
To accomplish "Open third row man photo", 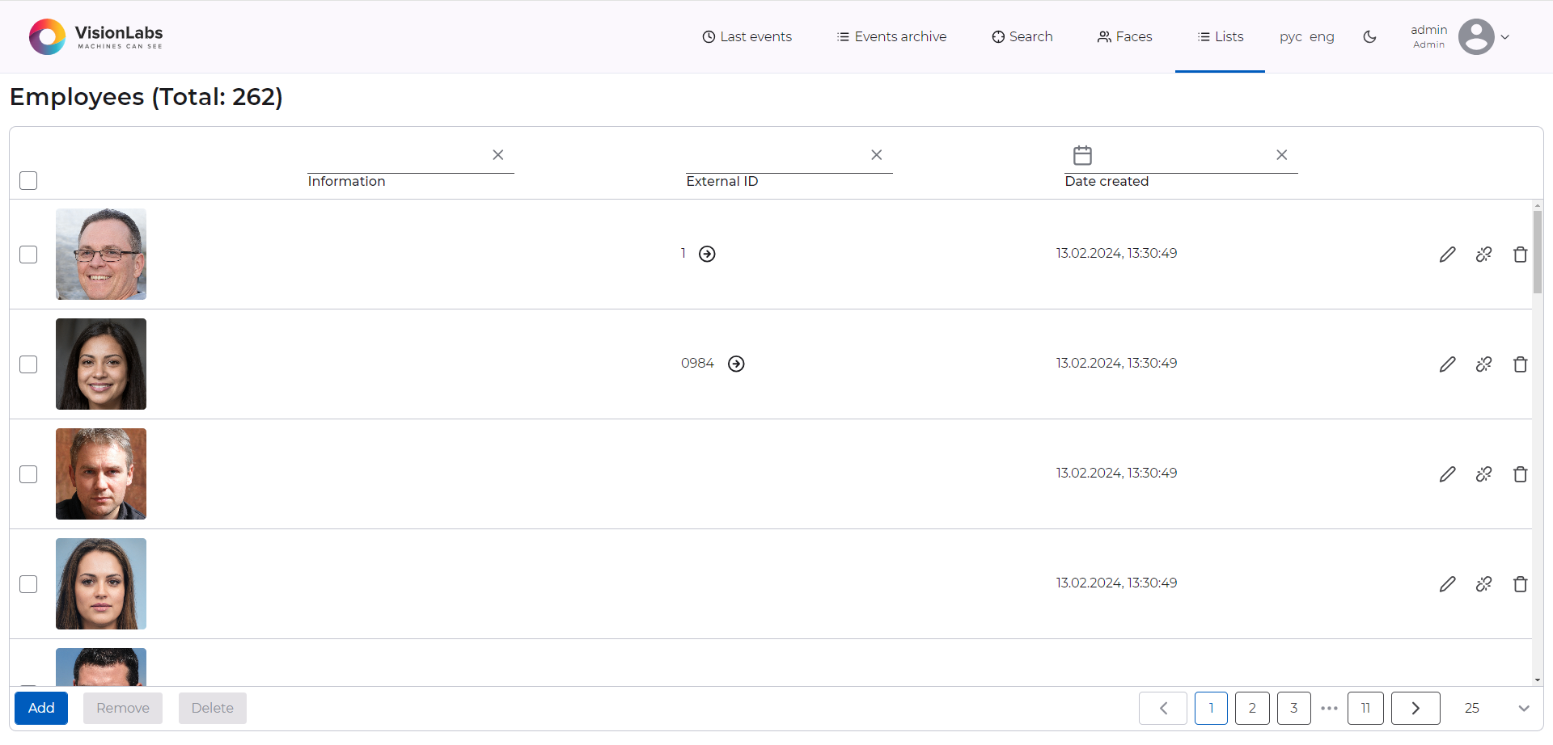I will click(x=101, y=474).
